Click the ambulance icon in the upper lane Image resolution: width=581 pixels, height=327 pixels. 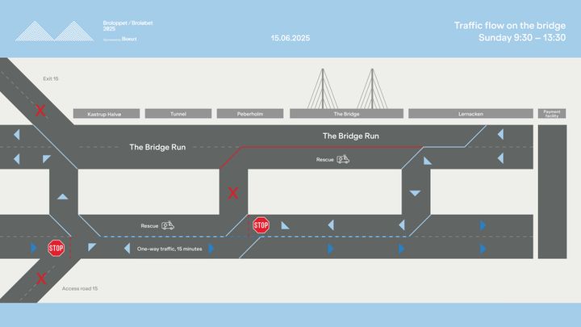click(x=343, y=160)
